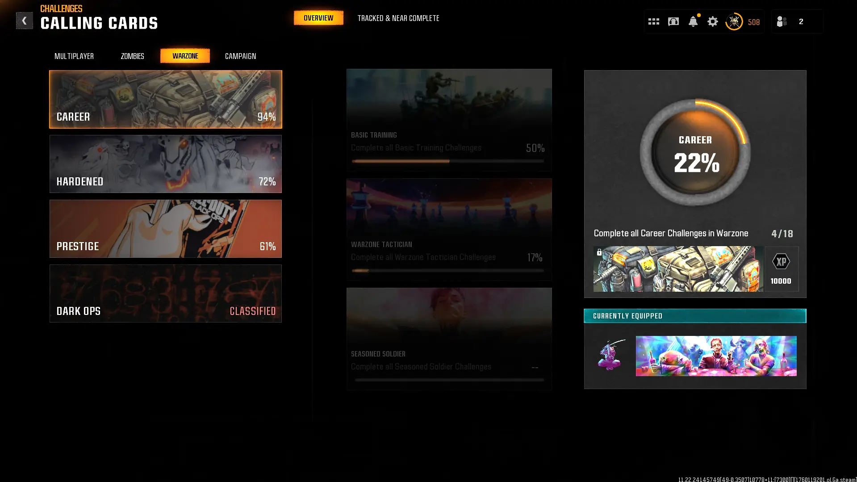Click the Hardened 72% completion value
Image resolution: width=857 pixels, height=482 pixels.
[267, 182]
